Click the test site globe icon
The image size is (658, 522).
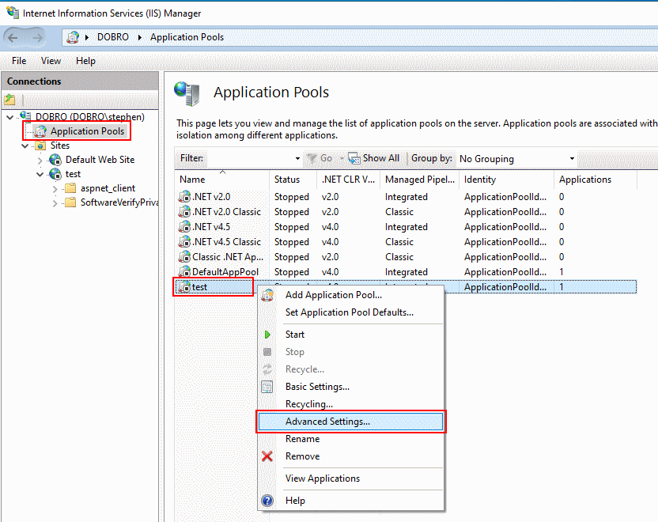pos(55,174)
